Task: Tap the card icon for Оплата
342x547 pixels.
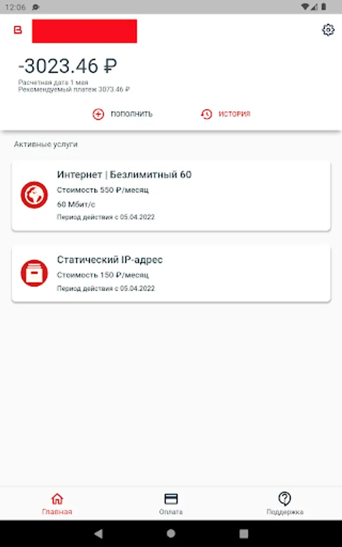Action: click(171, 499)
